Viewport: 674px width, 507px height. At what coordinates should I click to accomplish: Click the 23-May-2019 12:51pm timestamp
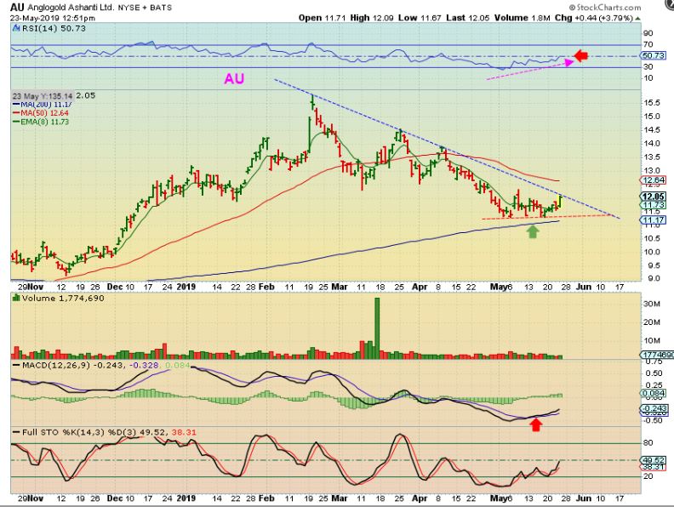tap(53, 18)
